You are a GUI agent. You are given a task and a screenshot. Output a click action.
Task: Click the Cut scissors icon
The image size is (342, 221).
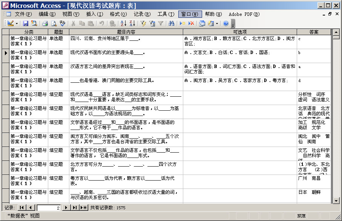(x=73, y=23)
